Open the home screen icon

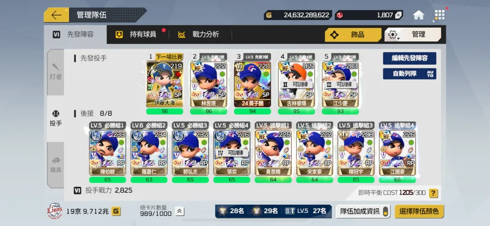coord(419,15)
